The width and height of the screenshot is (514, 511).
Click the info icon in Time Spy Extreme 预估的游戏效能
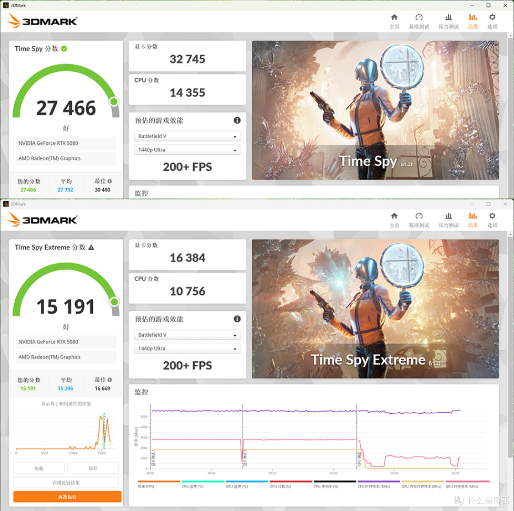(237, 319)
